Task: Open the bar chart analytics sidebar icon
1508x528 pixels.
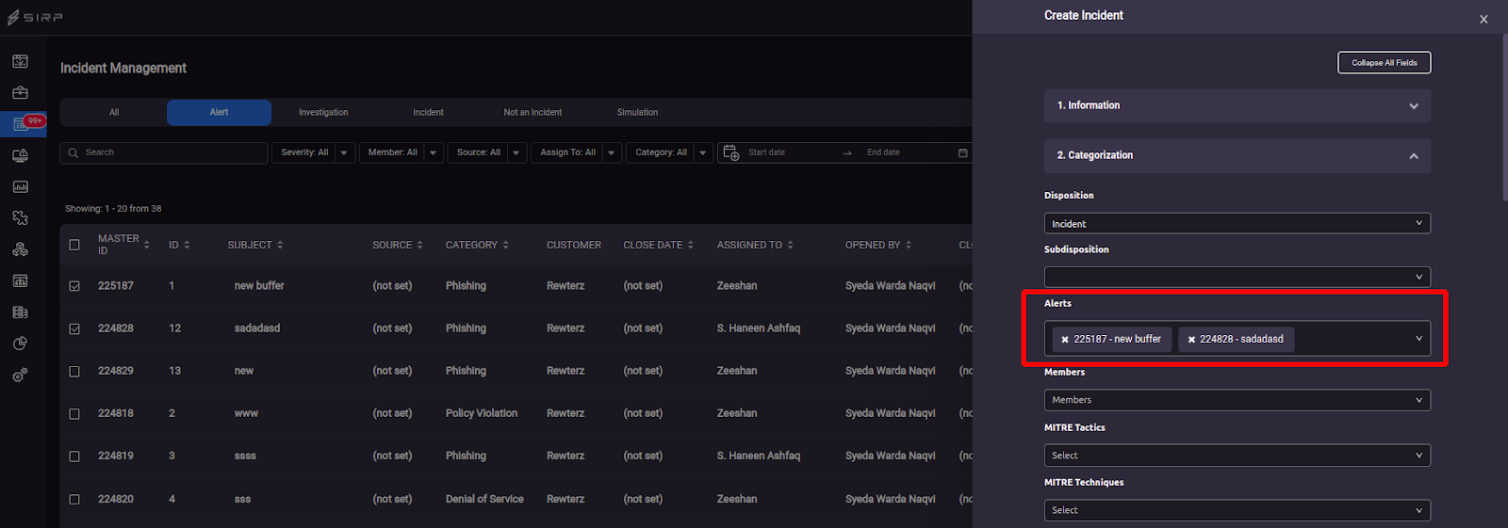Action: click(20, 186)
